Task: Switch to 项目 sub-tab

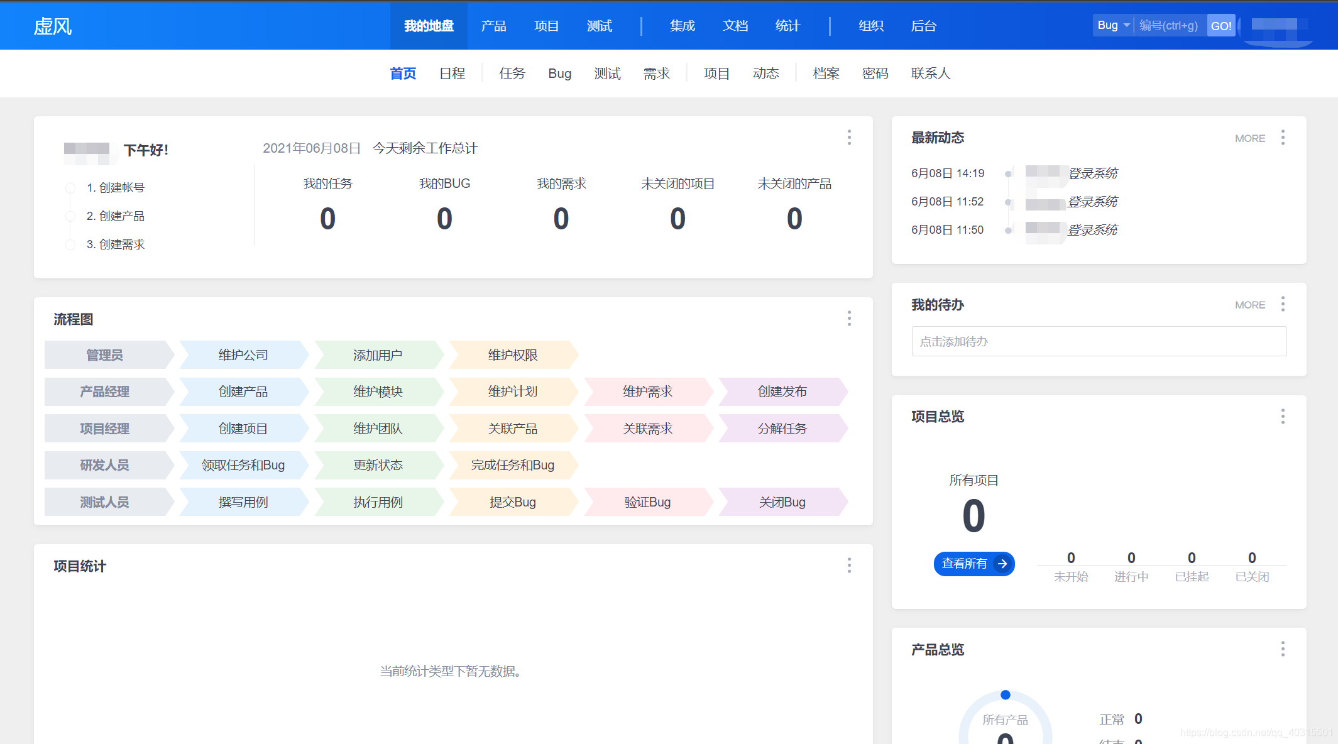Action: click(x=716, y=74)
